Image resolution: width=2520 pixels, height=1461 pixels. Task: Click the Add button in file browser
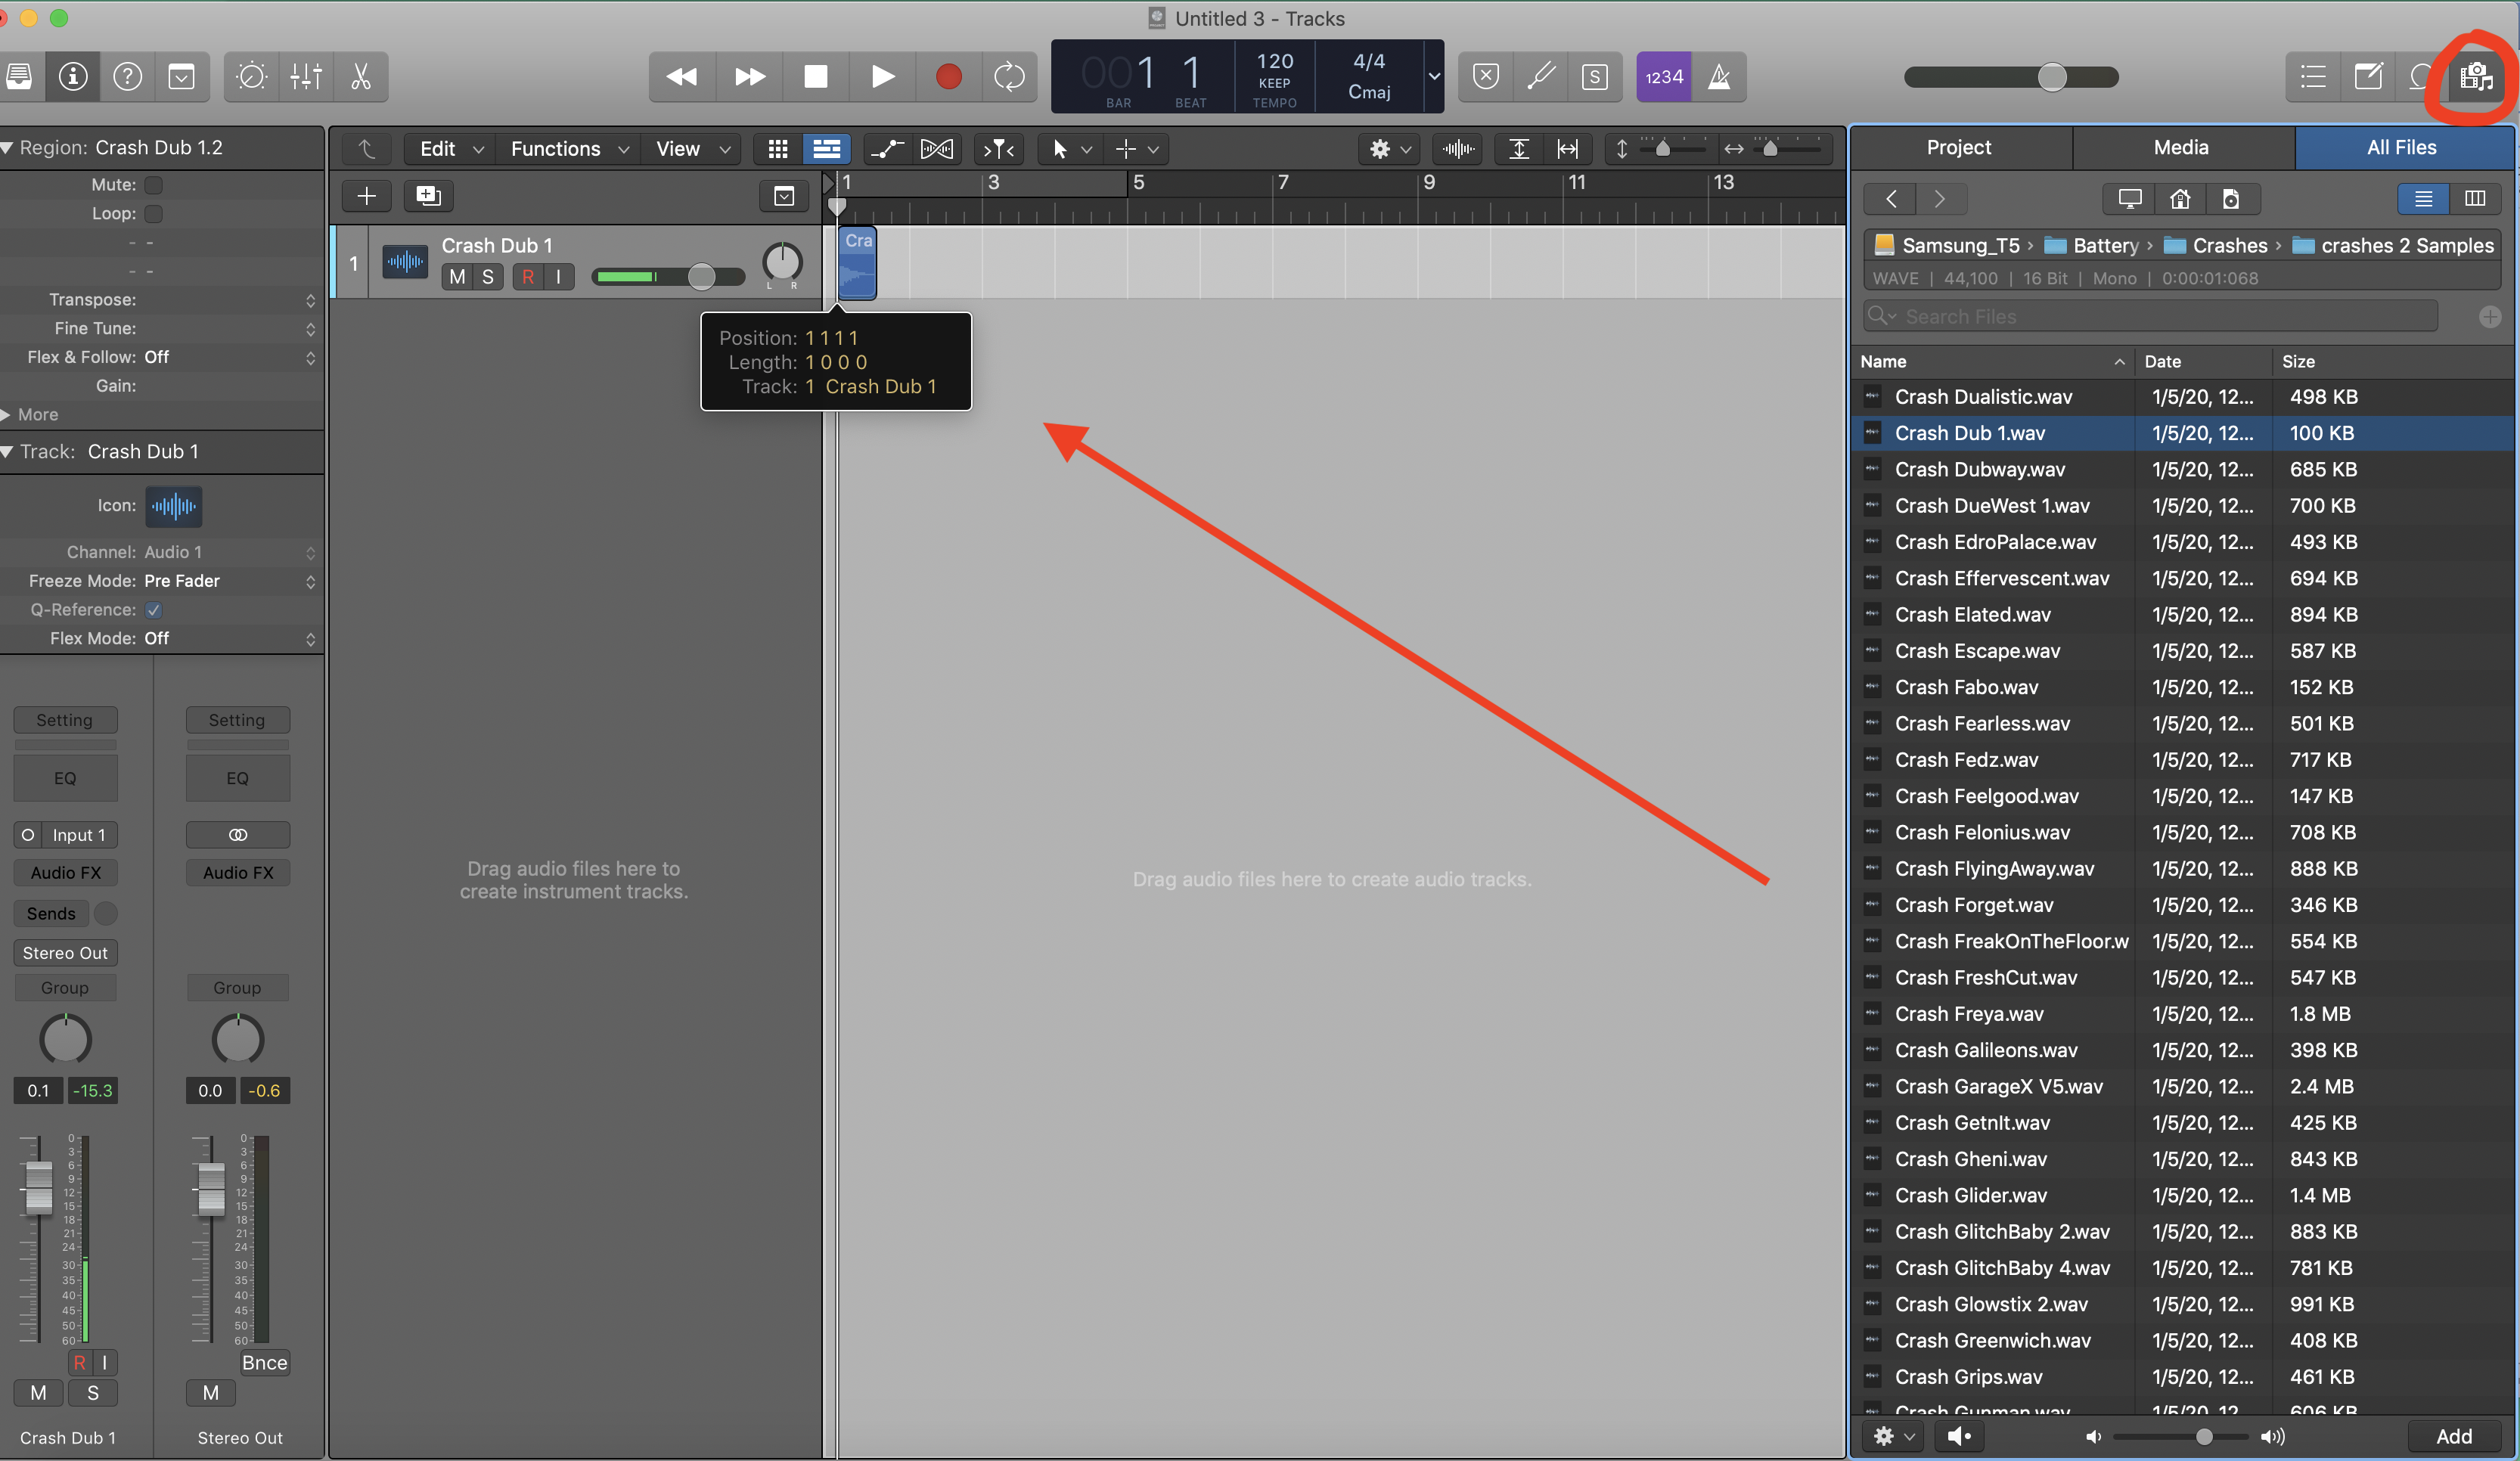pos(2453,1436)
